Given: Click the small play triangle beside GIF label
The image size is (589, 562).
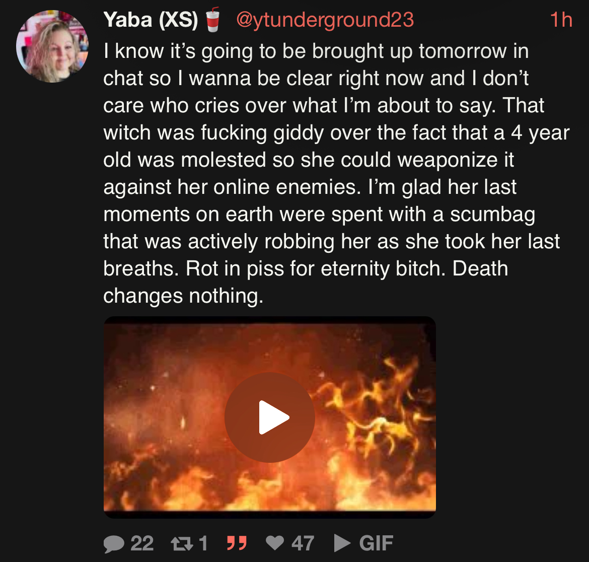Looking at the screenshot, I should (x=342, y=543).
